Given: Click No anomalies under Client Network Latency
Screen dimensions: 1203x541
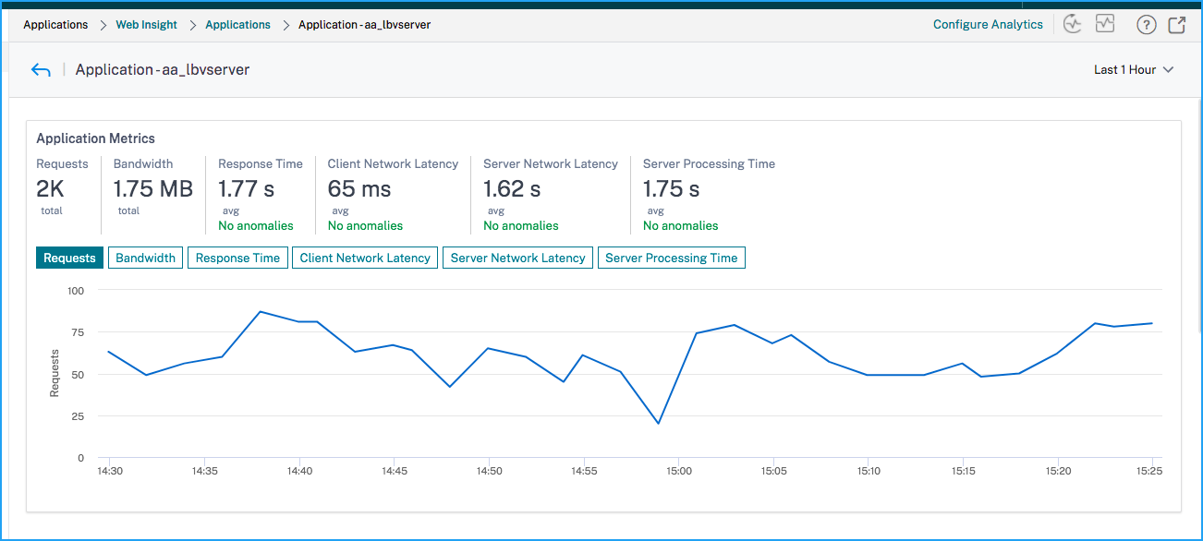Looking at the screenshot, I should coord(365,225).
